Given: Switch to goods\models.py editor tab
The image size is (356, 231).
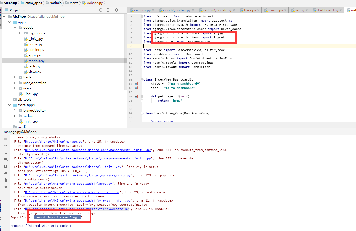Looking at the screenshot, I should coord(176,10).
